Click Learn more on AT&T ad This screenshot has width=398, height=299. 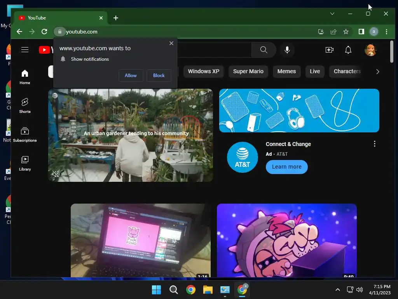pyautogui.click(x=287, y=167)
